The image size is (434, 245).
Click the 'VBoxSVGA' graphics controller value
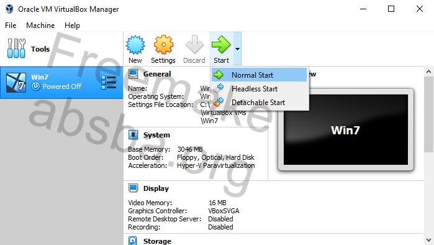(224, 211)
